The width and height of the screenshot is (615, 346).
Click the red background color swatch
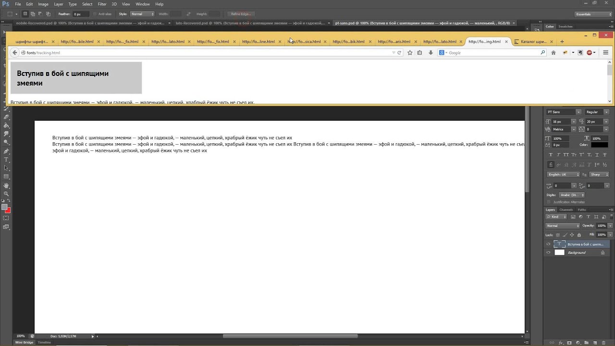[x=8, y=210]
